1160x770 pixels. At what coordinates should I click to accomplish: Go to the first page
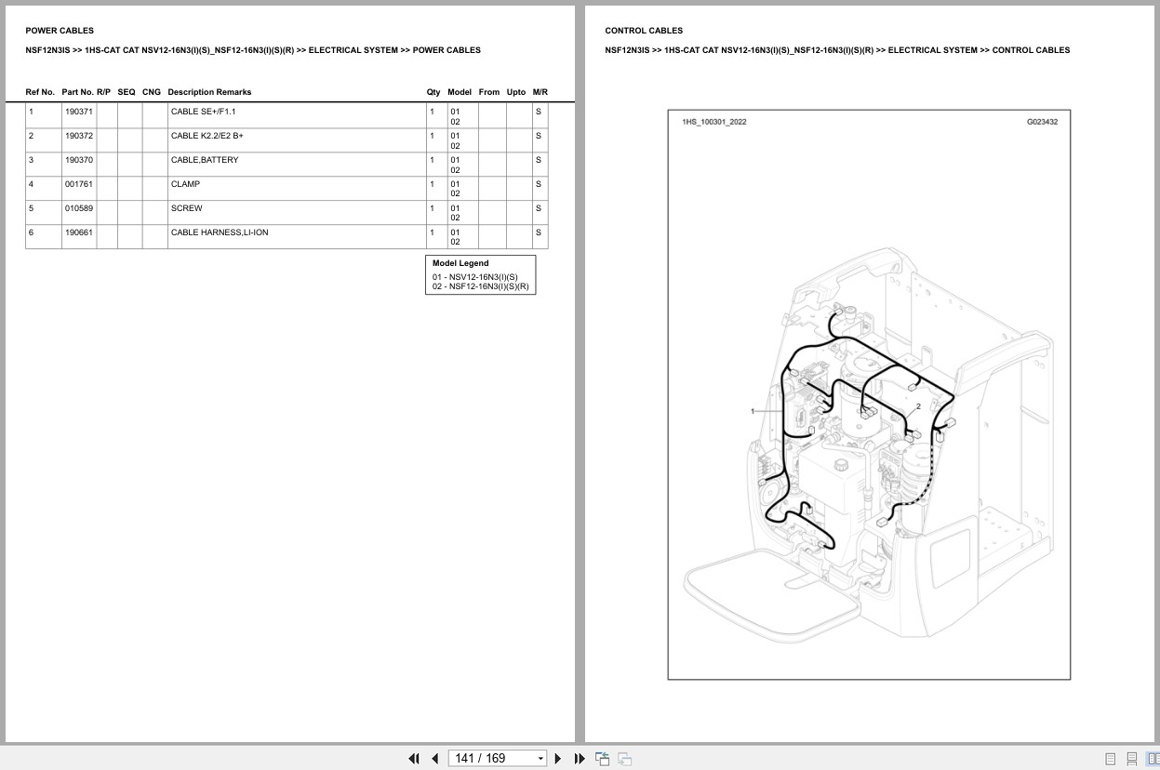414,759
